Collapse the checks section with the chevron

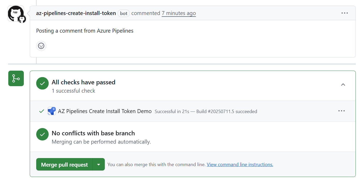pos(343,85)
